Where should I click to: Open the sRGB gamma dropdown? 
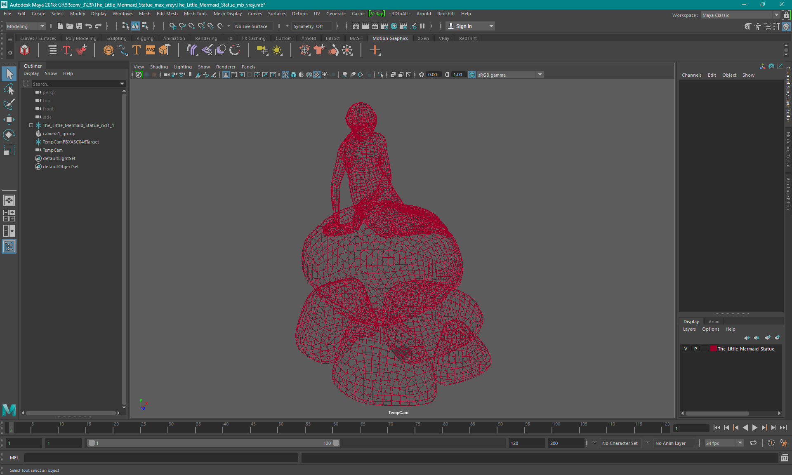pyautogui.click(x=510, y=75)
